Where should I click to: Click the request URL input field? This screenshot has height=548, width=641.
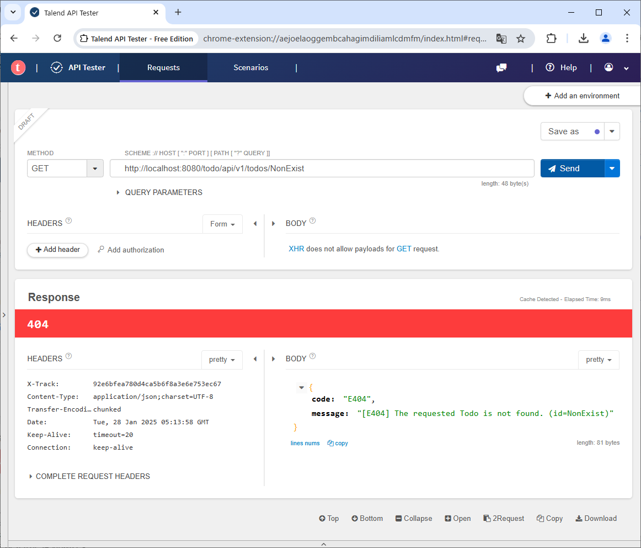click(x=322, y=168)
